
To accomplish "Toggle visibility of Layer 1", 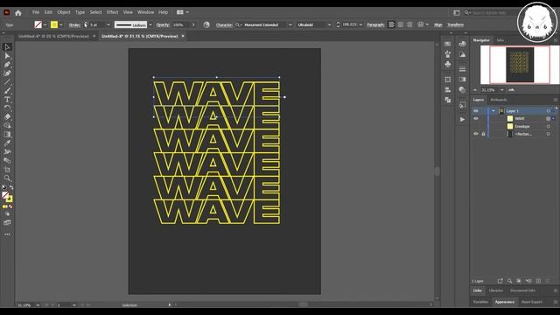I will [x=476, y=111].
